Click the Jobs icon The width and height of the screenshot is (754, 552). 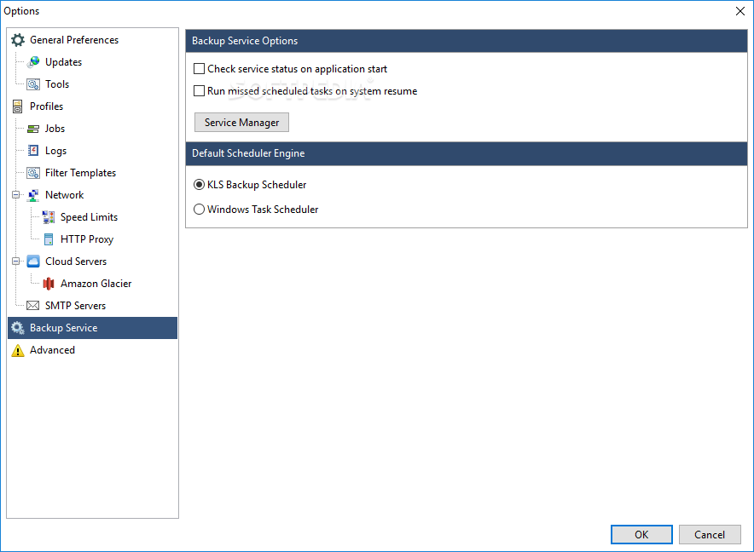(x=33, y=129)
